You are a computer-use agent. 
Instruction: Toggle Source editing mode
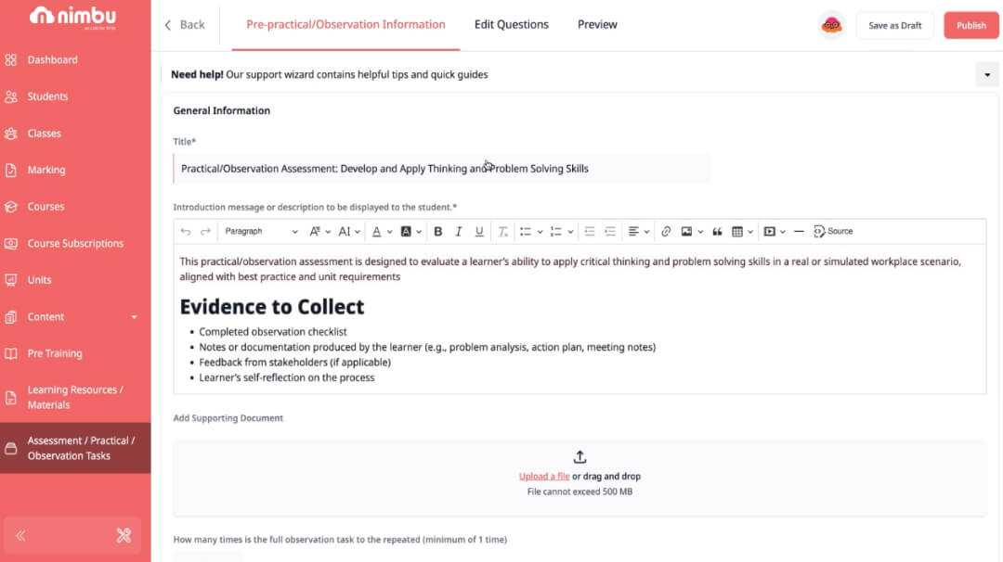(833, 232)
